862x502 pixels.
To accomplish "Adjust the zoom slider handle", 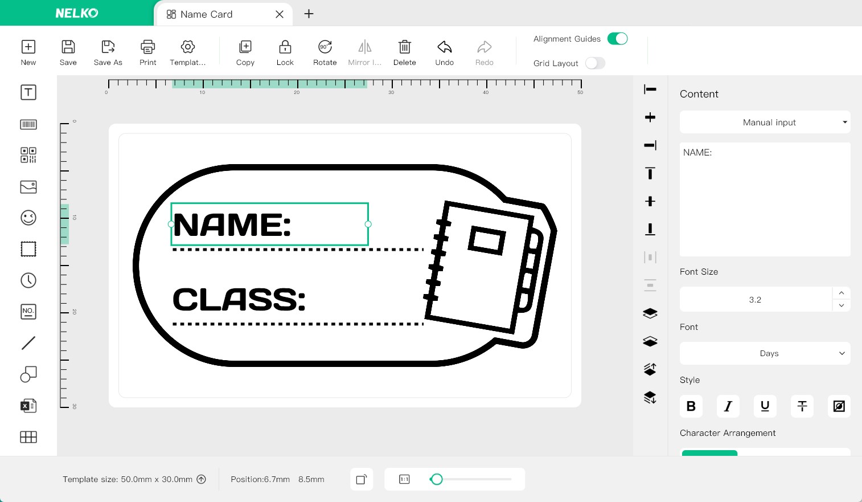I will 437,479.
